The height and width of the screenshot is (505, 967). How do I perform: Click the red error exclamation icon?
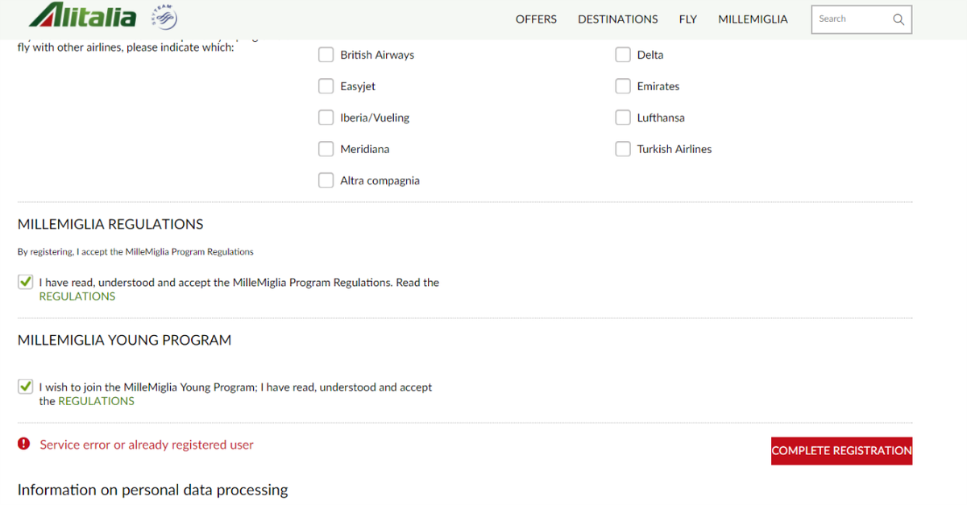click(x=24, y=444)
